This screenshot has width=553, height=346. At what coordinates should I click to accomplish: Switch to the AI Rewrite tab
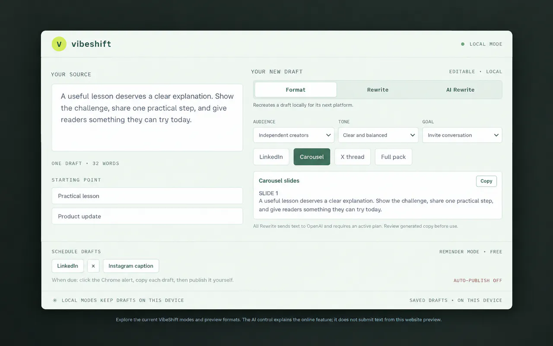[x=460, y=90]
